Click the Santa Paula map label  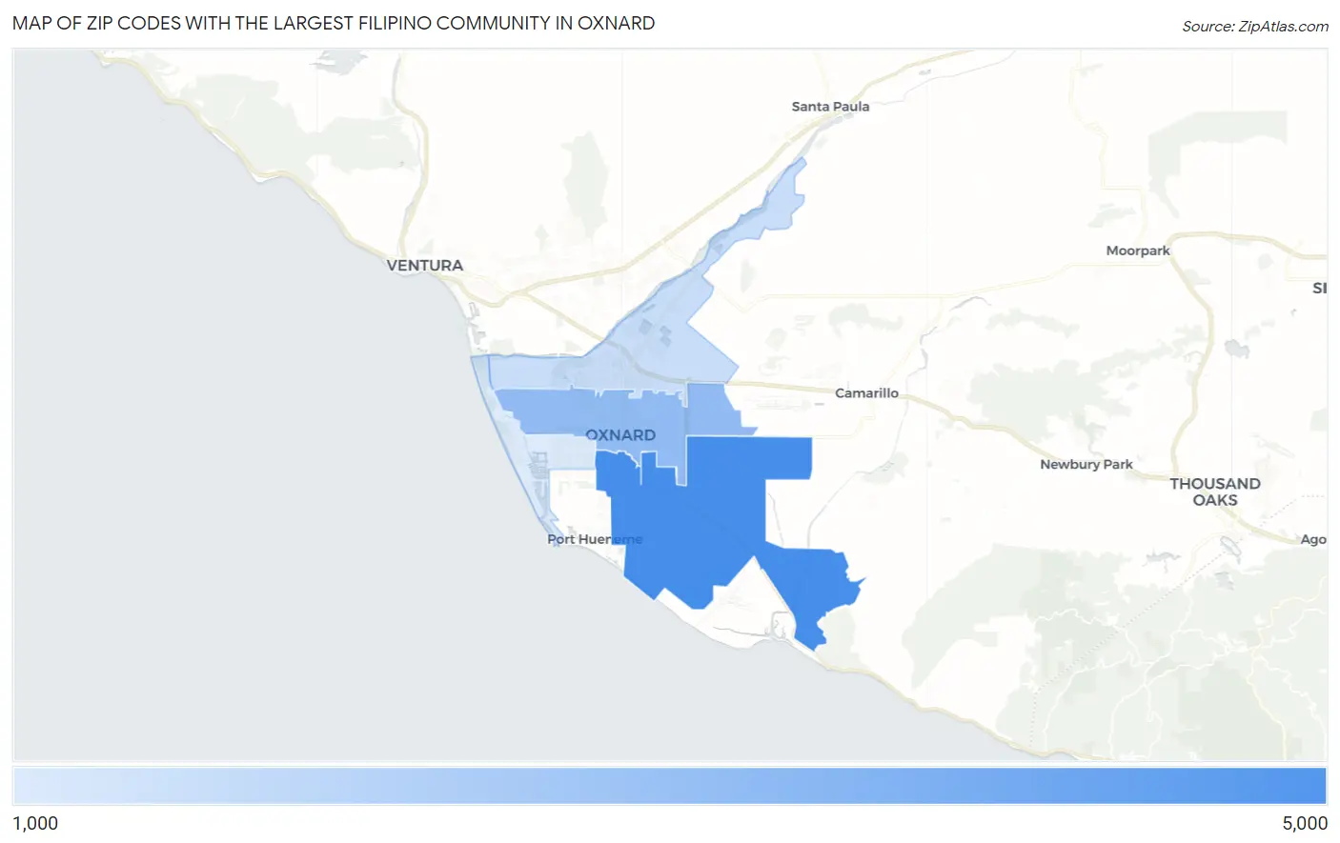click(829, 106)
